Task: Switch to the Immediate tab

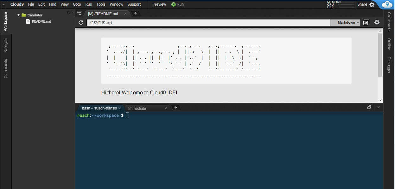Action: pos(137,108)
